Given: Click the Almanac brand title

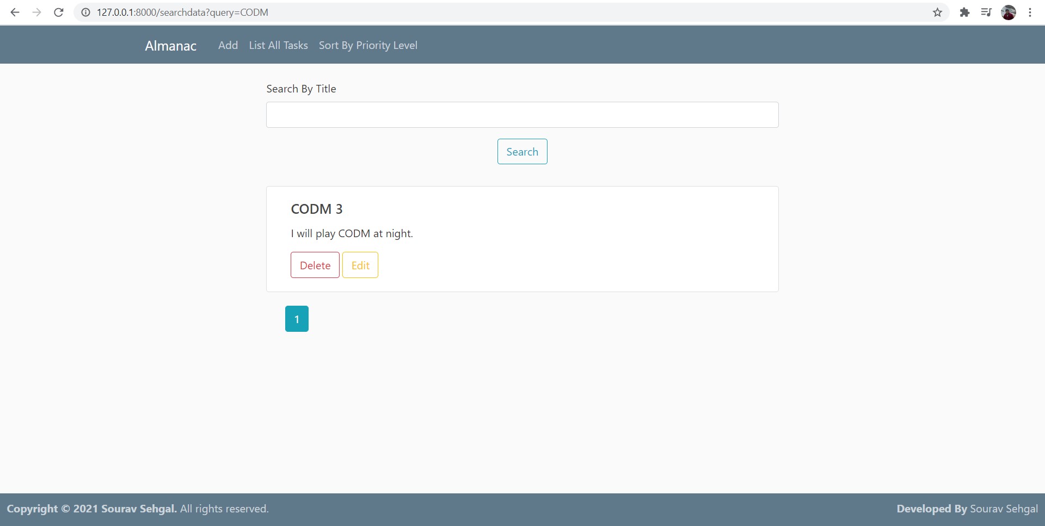Looking at the screenshot, I should [x=170, y=45].
